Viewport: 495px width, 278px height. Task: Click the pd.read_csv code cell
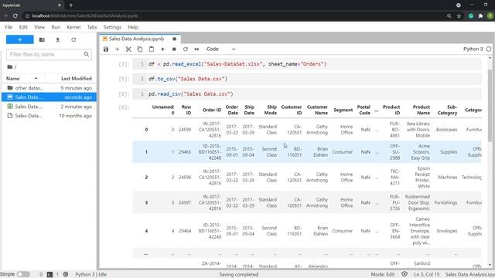[x=307, y=94]
